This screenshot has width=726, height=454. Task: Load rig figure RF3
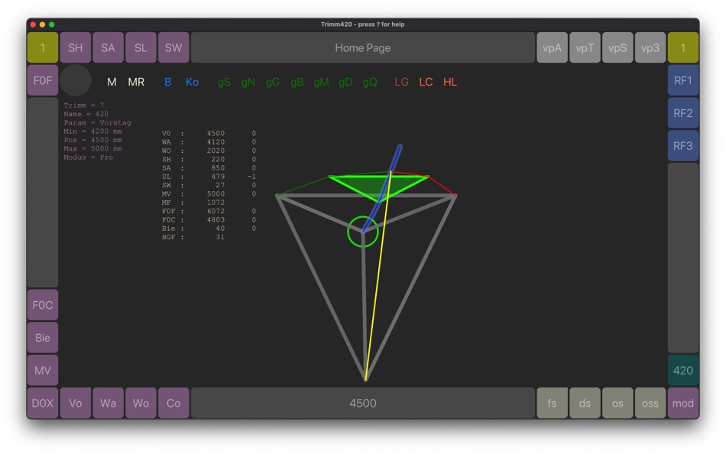pyautogui.click(x=683, y=146)
